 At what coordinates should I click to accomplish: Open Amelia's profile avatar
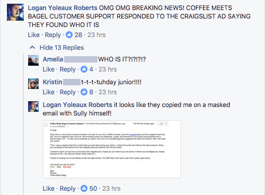[x=33, y=60]
